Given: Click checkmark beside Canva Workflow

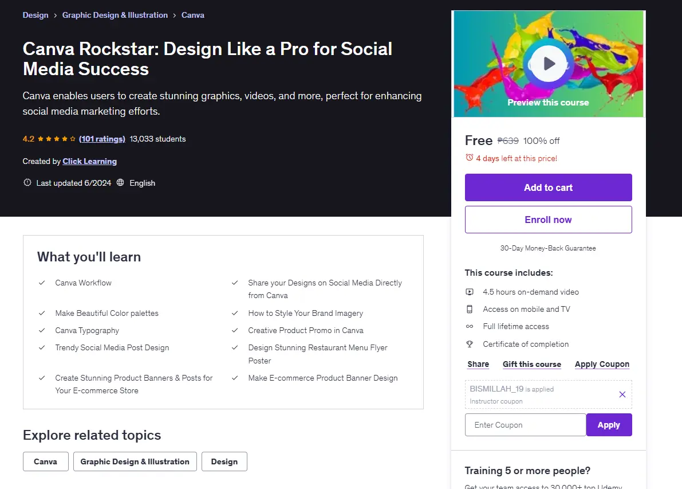Looking at the screenshot, I should [42, 283].
